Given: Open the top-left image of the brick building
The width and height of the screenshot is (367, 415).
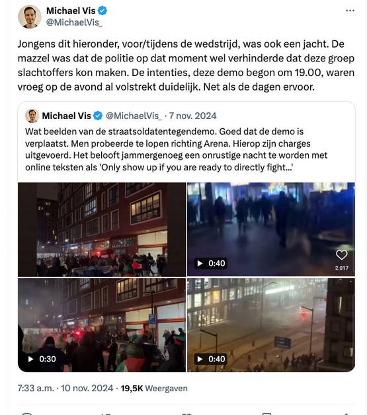Looking at the screenshot, I should pos(102,229).
